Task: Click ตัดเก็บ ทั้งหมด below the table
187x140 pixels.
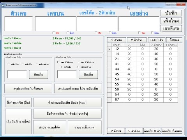Action: pyautogui.click(x=172, y=131)
